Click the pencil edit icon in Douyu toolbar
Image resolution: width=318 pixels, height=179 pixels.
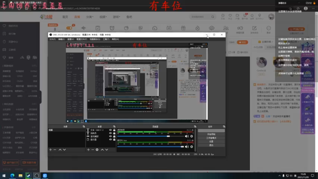(254, 28)
